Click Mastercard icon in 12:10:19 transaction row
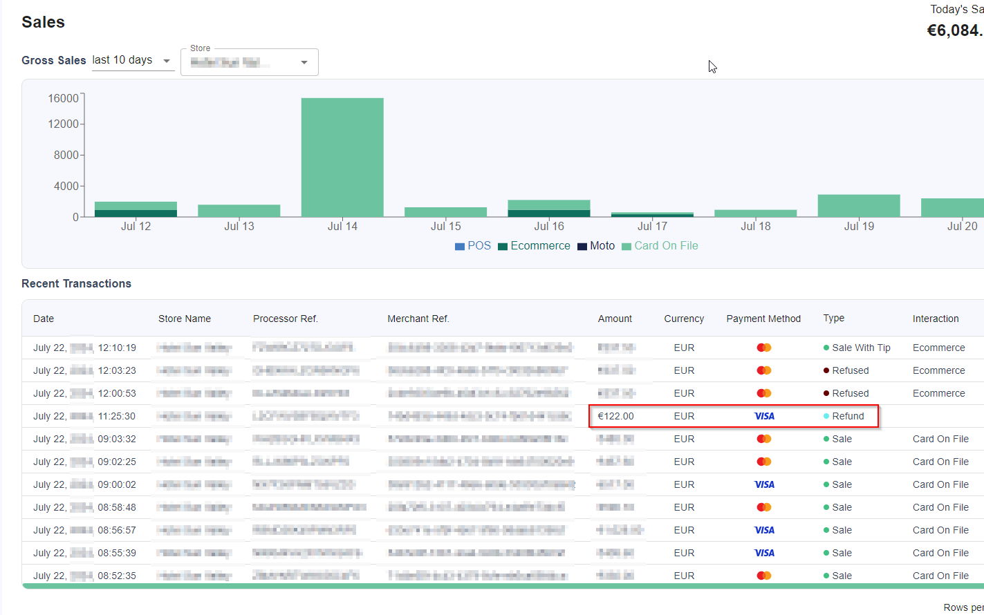Image resolution: width=984 pixels, height=615 pixels. coord(764,348)
